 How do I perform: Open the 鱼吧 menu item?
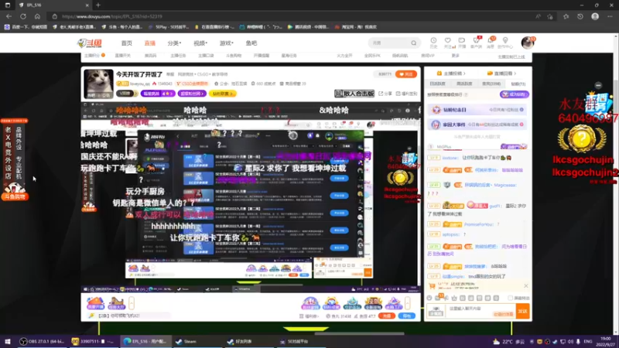pos(251,43)
